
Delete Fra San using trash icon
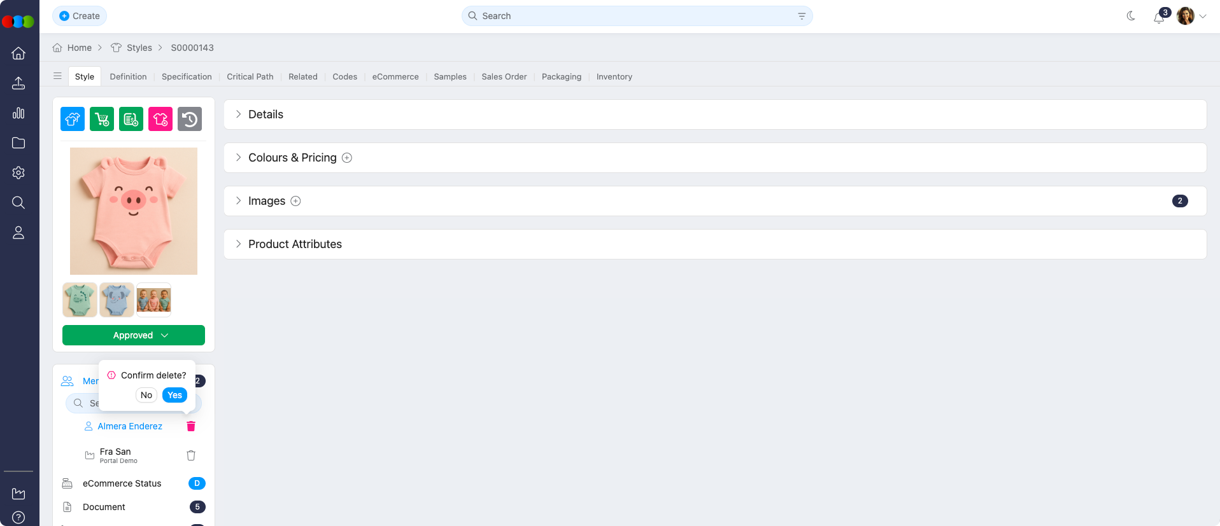pos(191,455)
